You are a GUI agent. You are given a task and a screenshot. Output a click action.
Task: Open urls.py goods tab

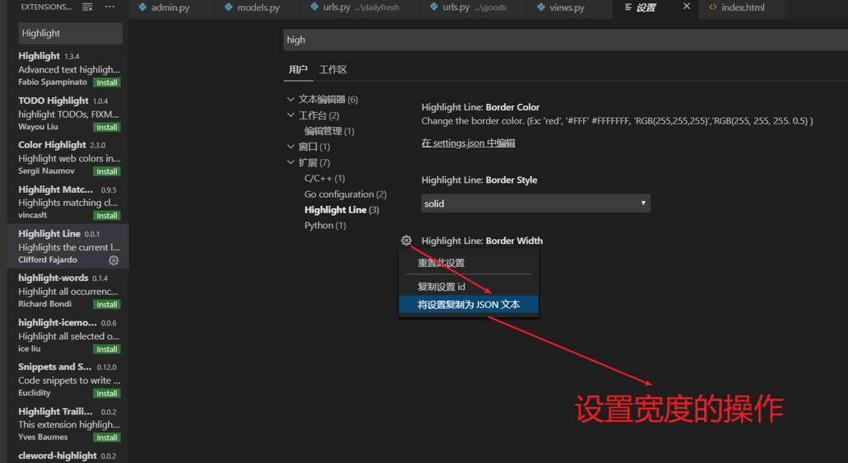click(473, 8)
